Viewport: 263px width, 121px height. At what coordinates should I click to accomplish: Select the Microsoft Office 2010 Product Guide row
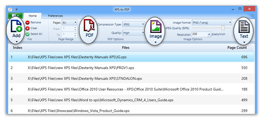(131, 89)
